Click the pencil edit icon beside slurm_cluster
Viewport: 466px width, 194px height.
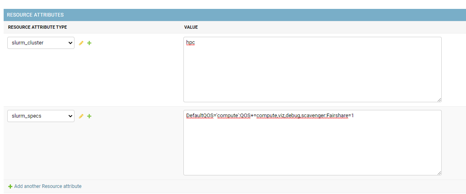(81, 43)
